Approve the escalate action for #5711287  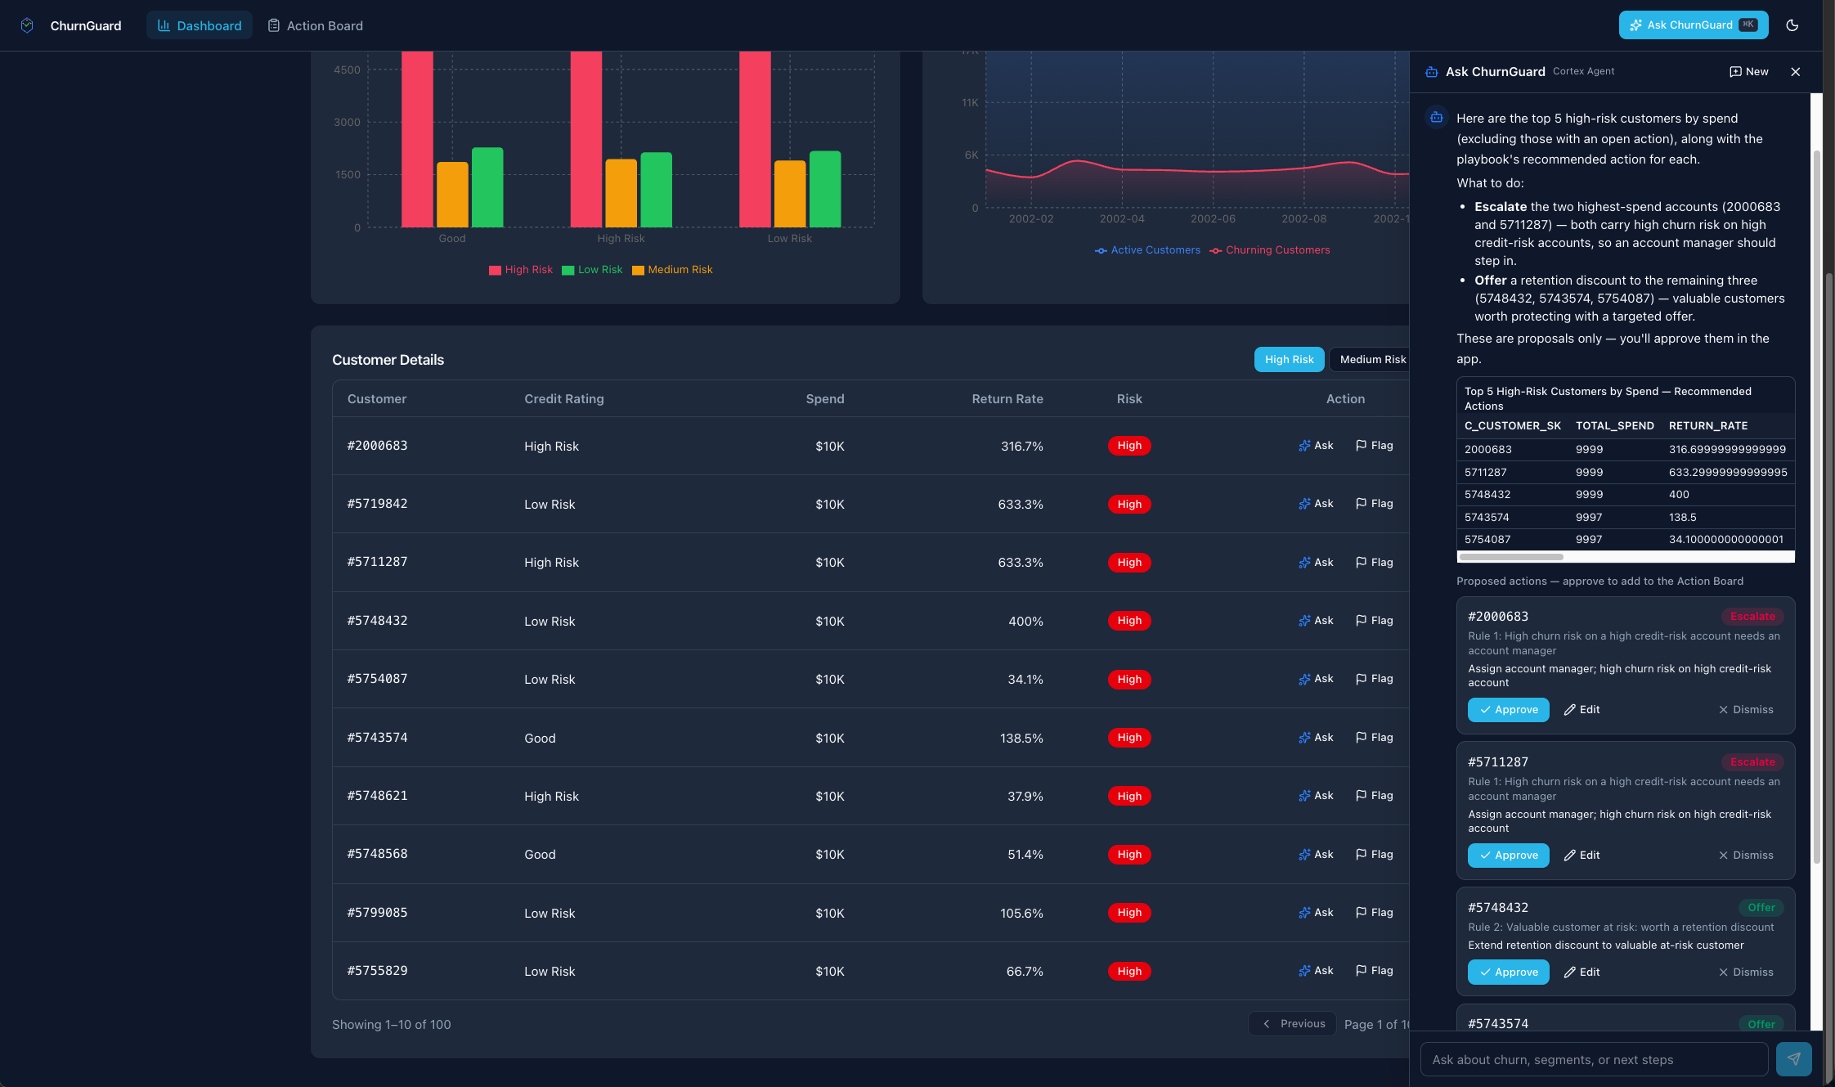click(1508, 856)
